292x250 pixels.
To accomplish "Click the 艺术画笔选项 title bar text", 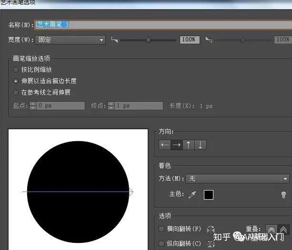I will 18,2.
